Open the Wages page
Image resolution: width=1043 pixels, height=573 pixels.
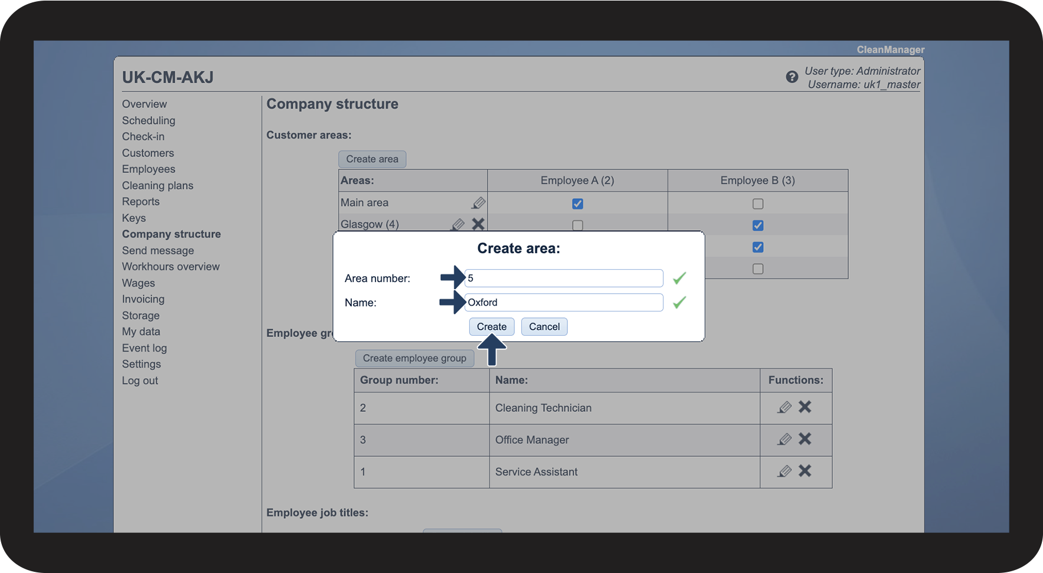pos(139,283)
